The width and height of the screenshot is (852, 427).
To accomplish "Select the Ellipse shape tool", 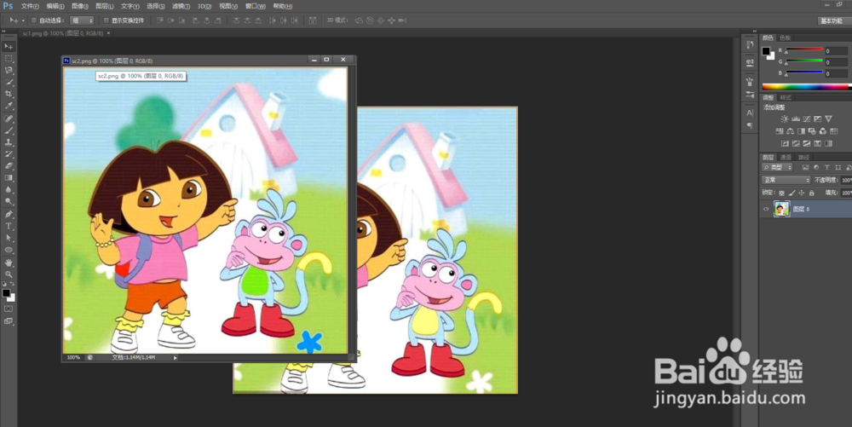I will pyautogui.click(x=9, y=250).
